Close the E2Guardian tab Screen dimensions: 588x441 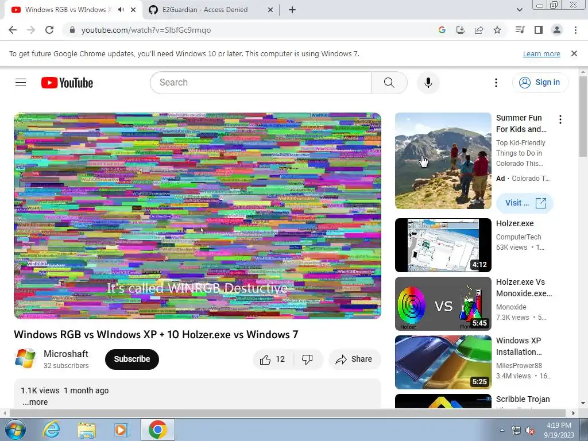[270, 10]
